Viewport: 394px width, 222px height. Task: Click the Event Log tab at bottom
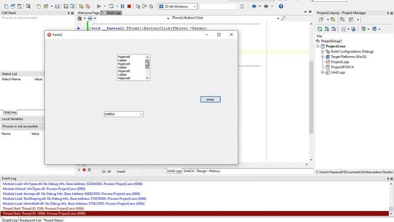pyautogui.click(x=10, y=220)
